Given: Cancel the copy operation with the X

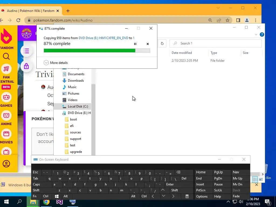Looking at the screenshot, I should coord(148,44).
